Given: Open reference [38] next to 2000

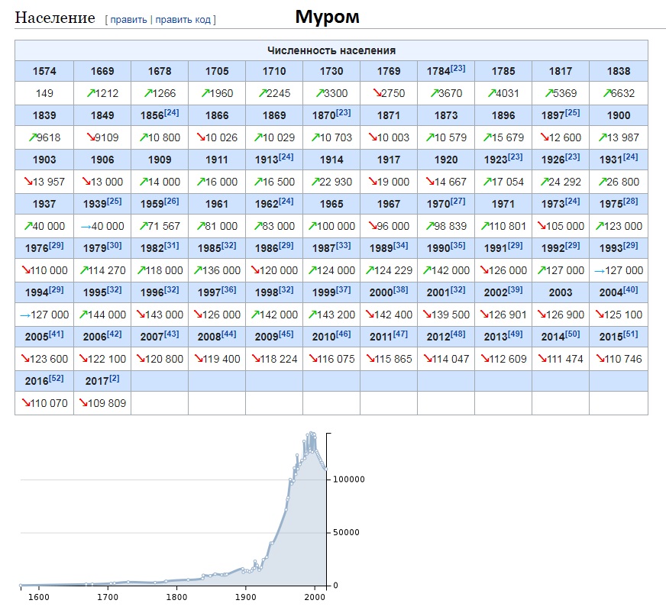Looking at the screenshot, I should click(x=400, y=290).
